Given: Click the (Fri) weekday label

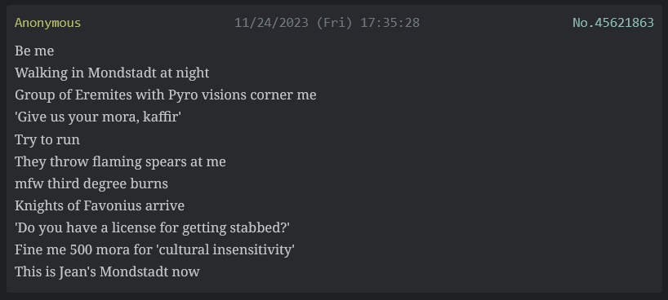Looking at the screenshot, I should 335,23.
